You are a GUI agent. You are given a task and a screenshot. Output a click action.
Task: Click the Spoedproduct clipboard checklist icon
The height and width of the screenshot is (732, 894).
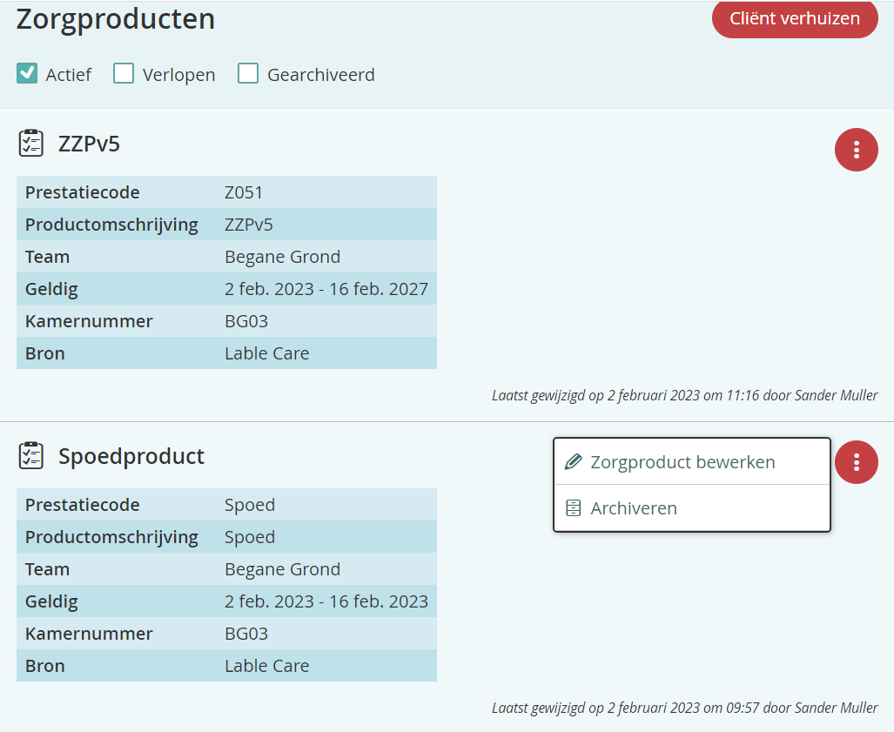point(31,455)
